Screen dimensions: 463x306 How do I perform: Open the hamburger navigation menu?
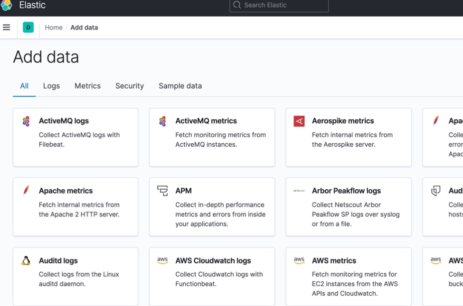(x=7, y=28)
